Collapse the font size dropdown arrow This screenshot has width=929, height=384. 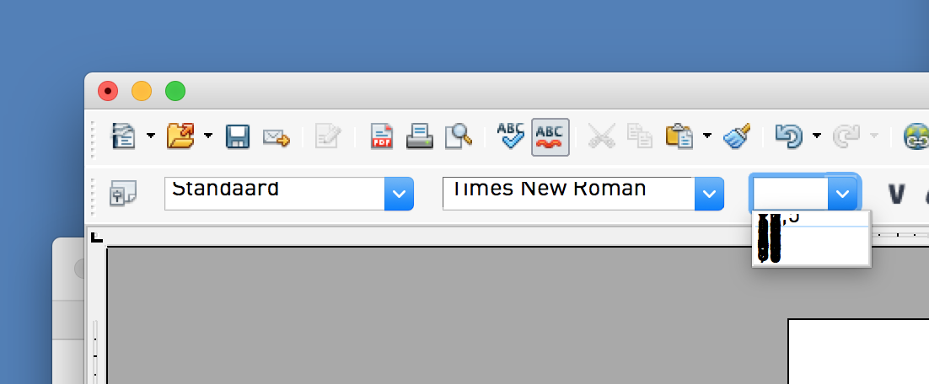click(842, 194)
